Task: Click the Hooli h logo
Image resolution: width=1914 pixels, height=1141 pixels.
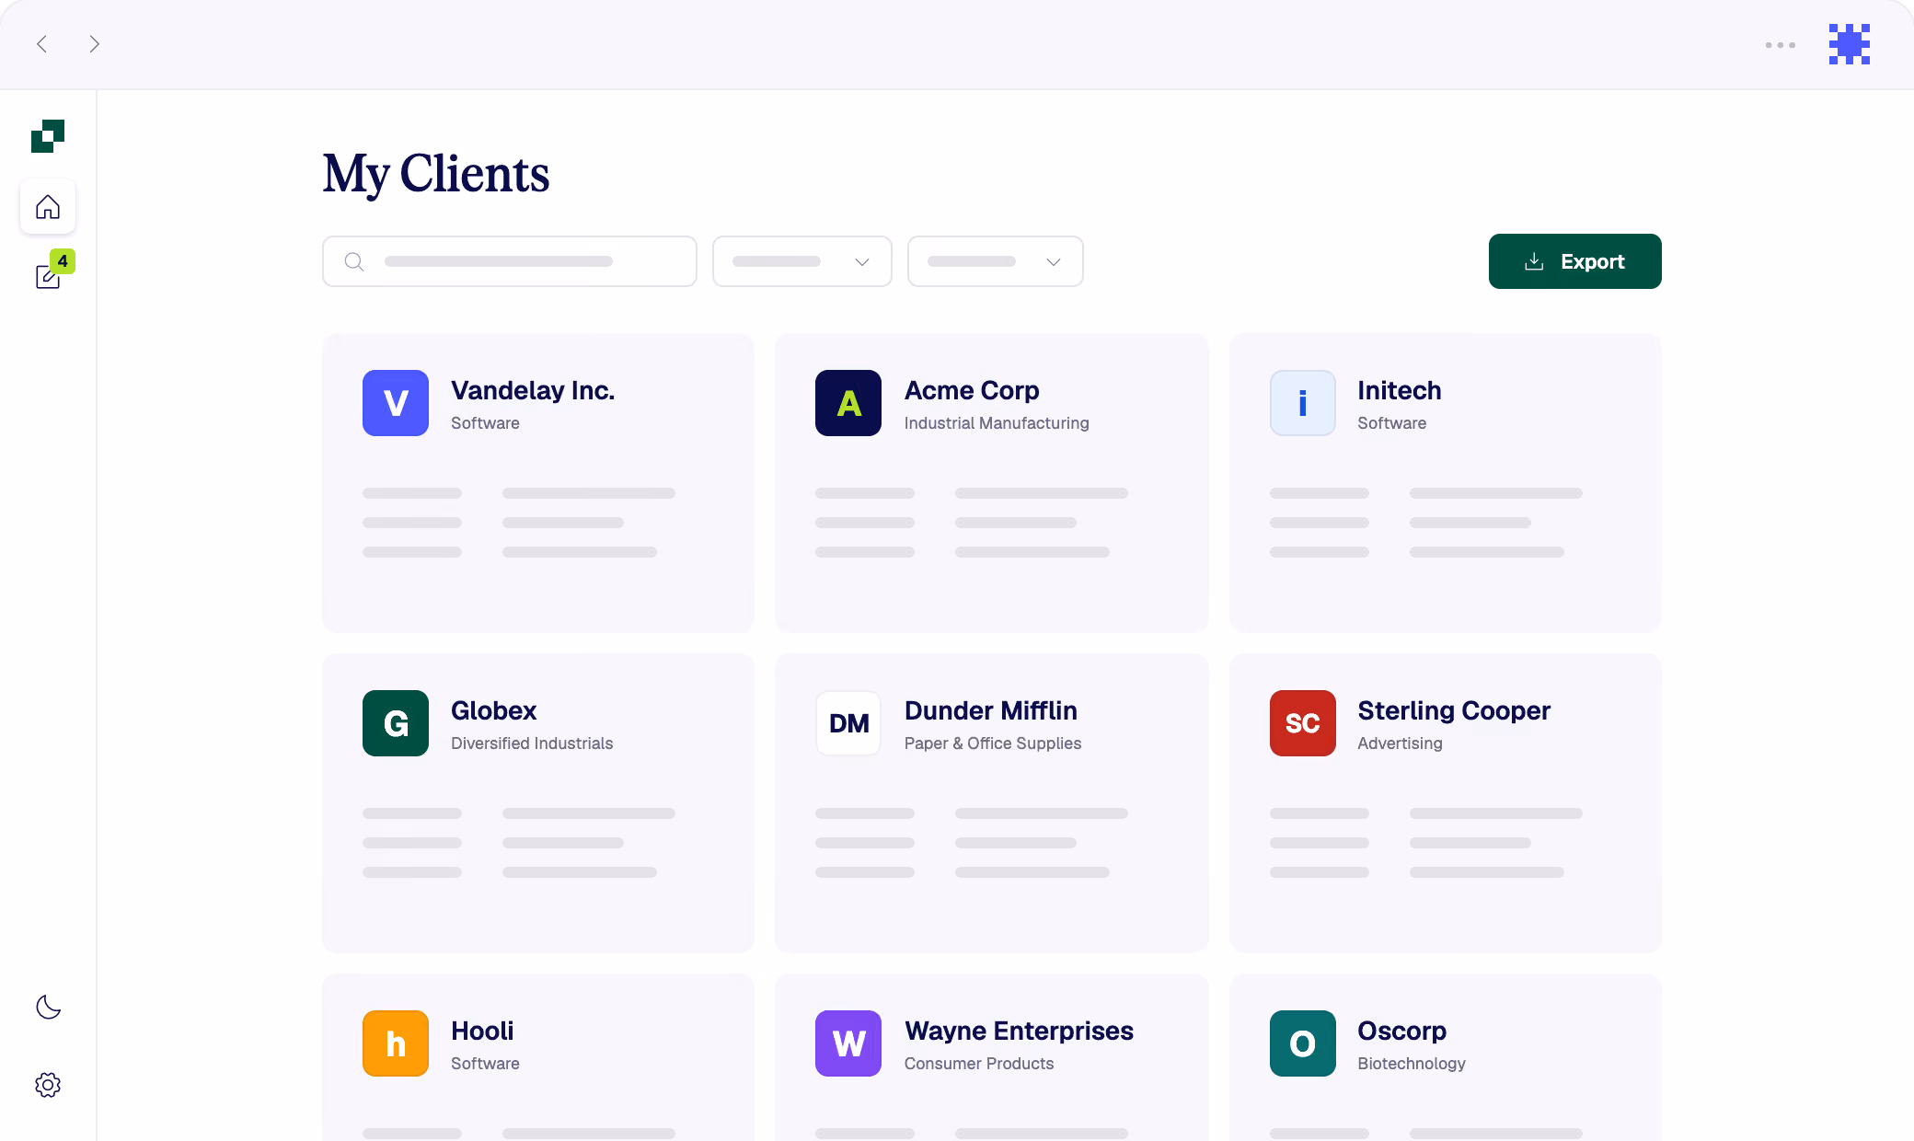Action: 396,1043
